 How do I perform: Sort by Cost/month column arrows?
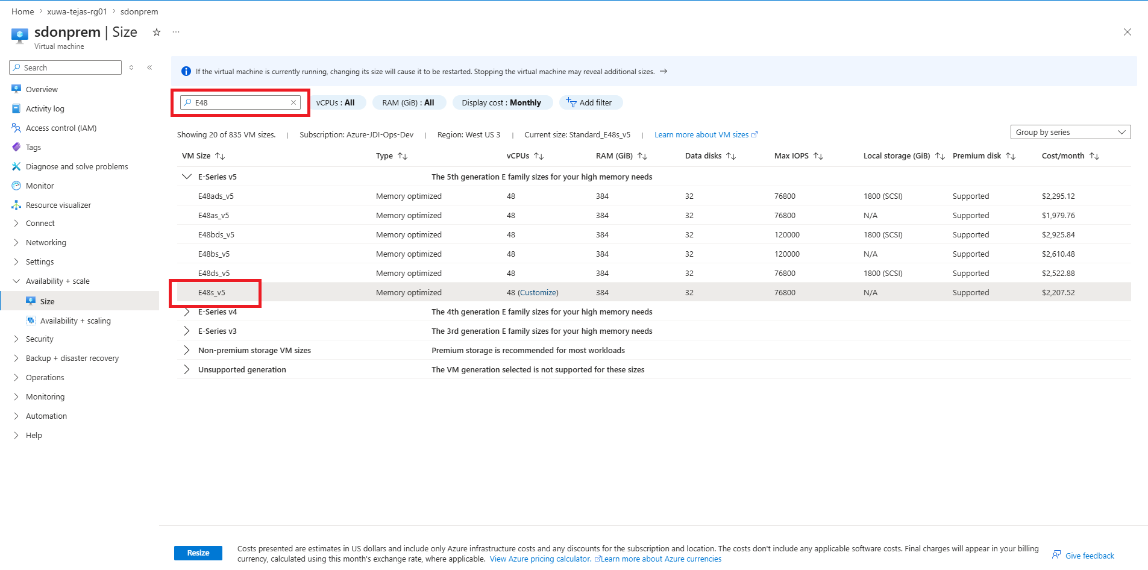[x=1094, y=156]
